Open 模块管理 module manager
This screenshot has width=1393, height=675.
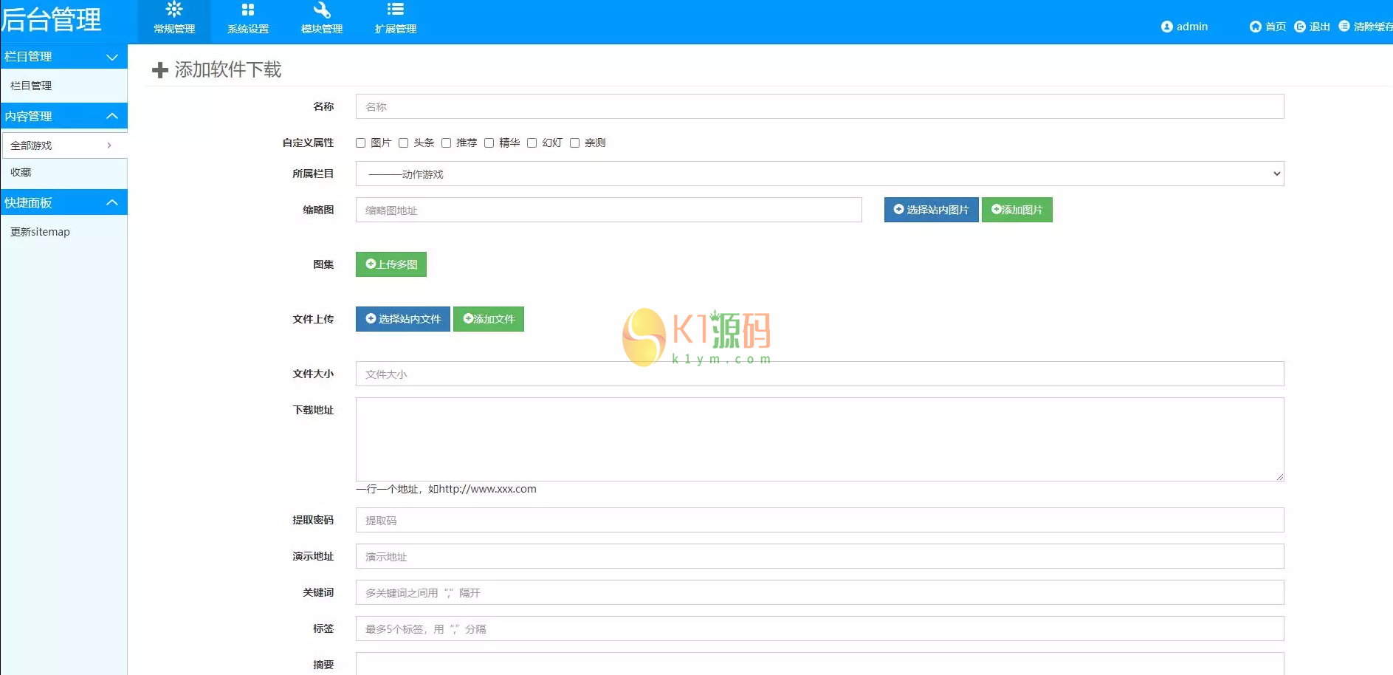pyautogui.click(x=321, y=19)
